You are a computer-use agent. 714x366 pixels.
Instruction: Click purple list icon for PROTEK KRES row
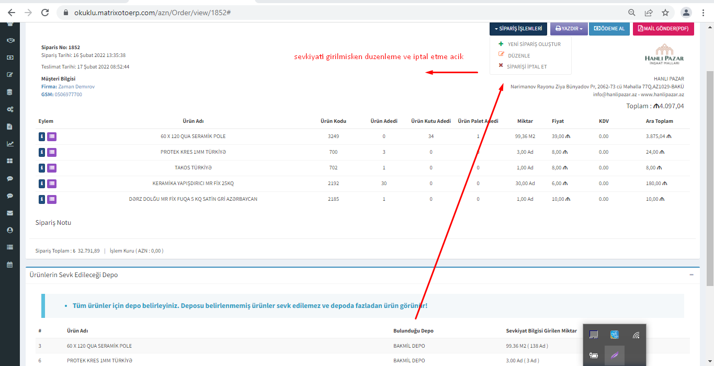[52, 152]
